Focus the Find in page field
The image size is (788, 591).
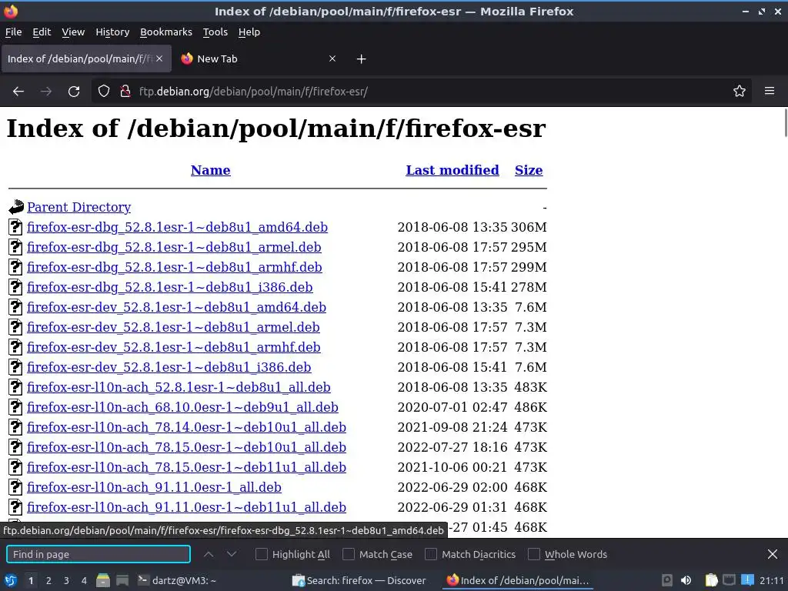[98, 554]
